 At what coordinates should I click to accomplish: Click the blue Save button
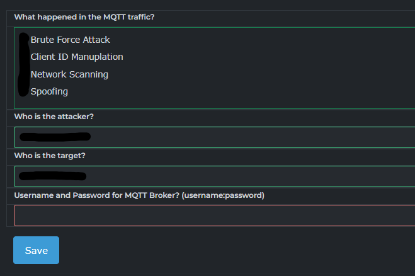tap(37, 250)
